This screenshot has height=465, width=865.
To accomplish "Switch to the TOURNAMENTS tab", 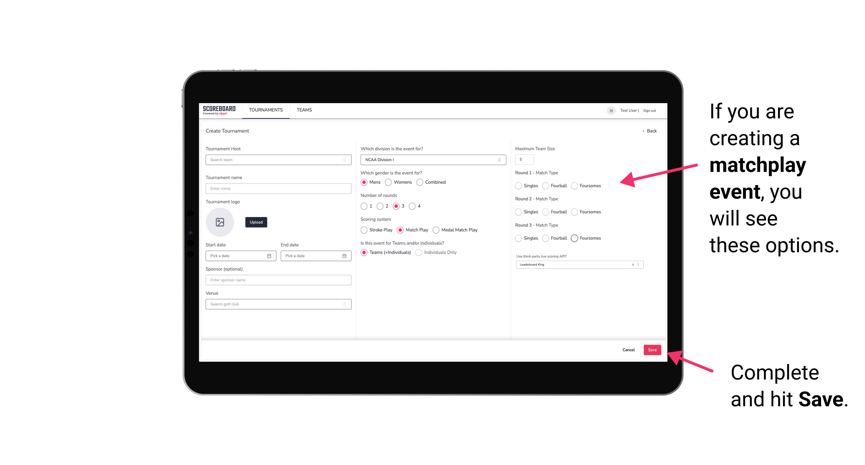I will [265, 110].
